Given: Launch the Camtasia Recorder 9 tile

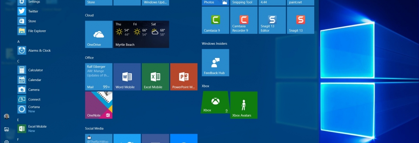Looking at the screenshot, I should [x=244, y=20].
